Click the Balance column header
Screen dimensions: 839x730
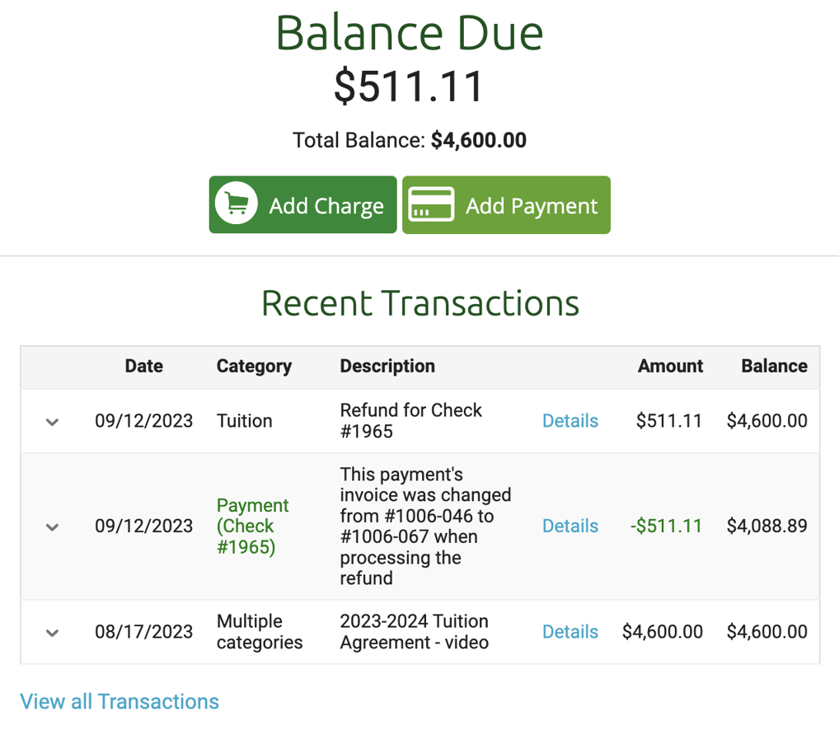tap(774, 366)
